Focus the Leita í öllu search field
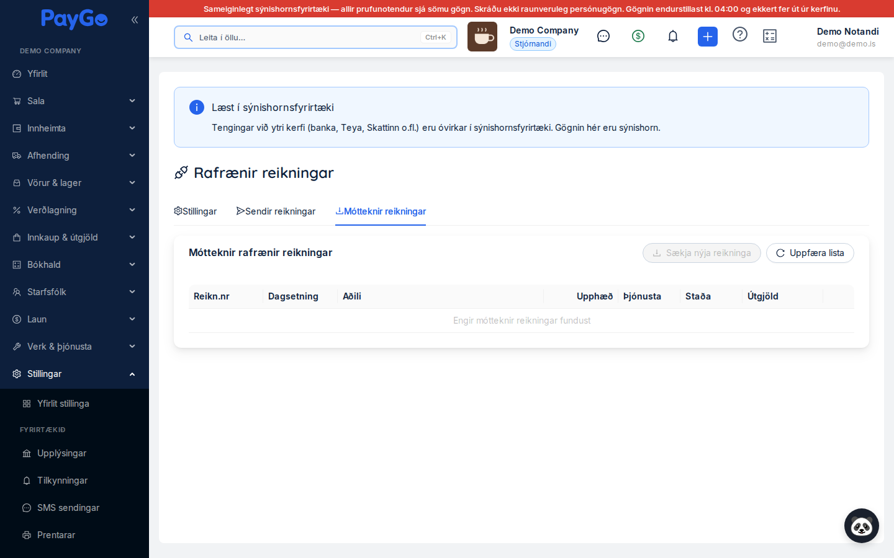The image size is (894, 558). [315, 37]
